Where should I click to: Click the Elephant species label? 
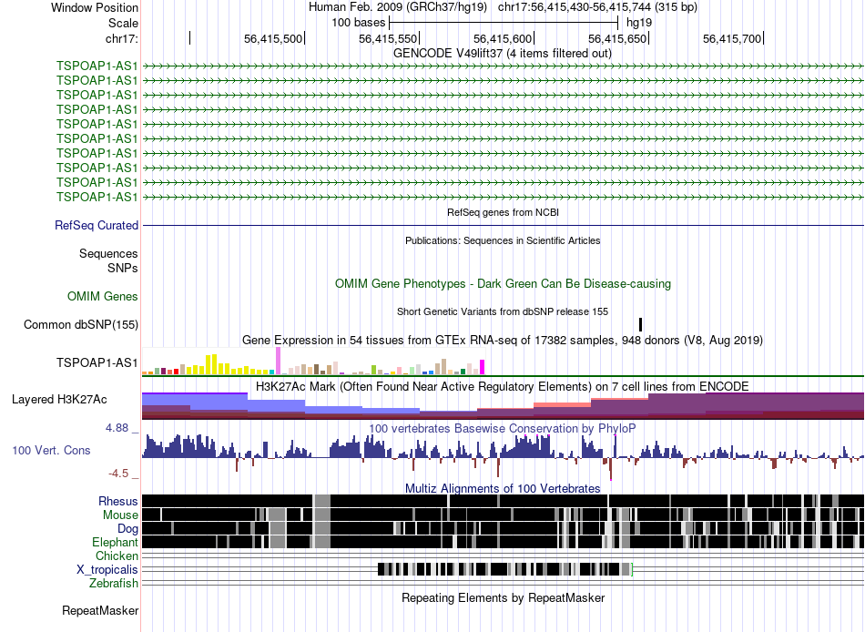(115, 543)
